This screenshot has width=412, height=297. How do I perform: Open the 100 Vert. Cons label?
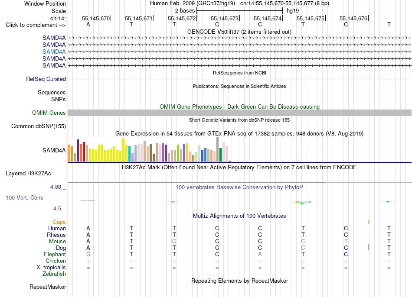pos(24,197)
